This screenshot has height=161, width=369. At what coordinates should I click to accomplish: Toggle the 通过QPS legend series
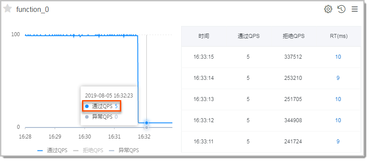[x=52, y=150]
